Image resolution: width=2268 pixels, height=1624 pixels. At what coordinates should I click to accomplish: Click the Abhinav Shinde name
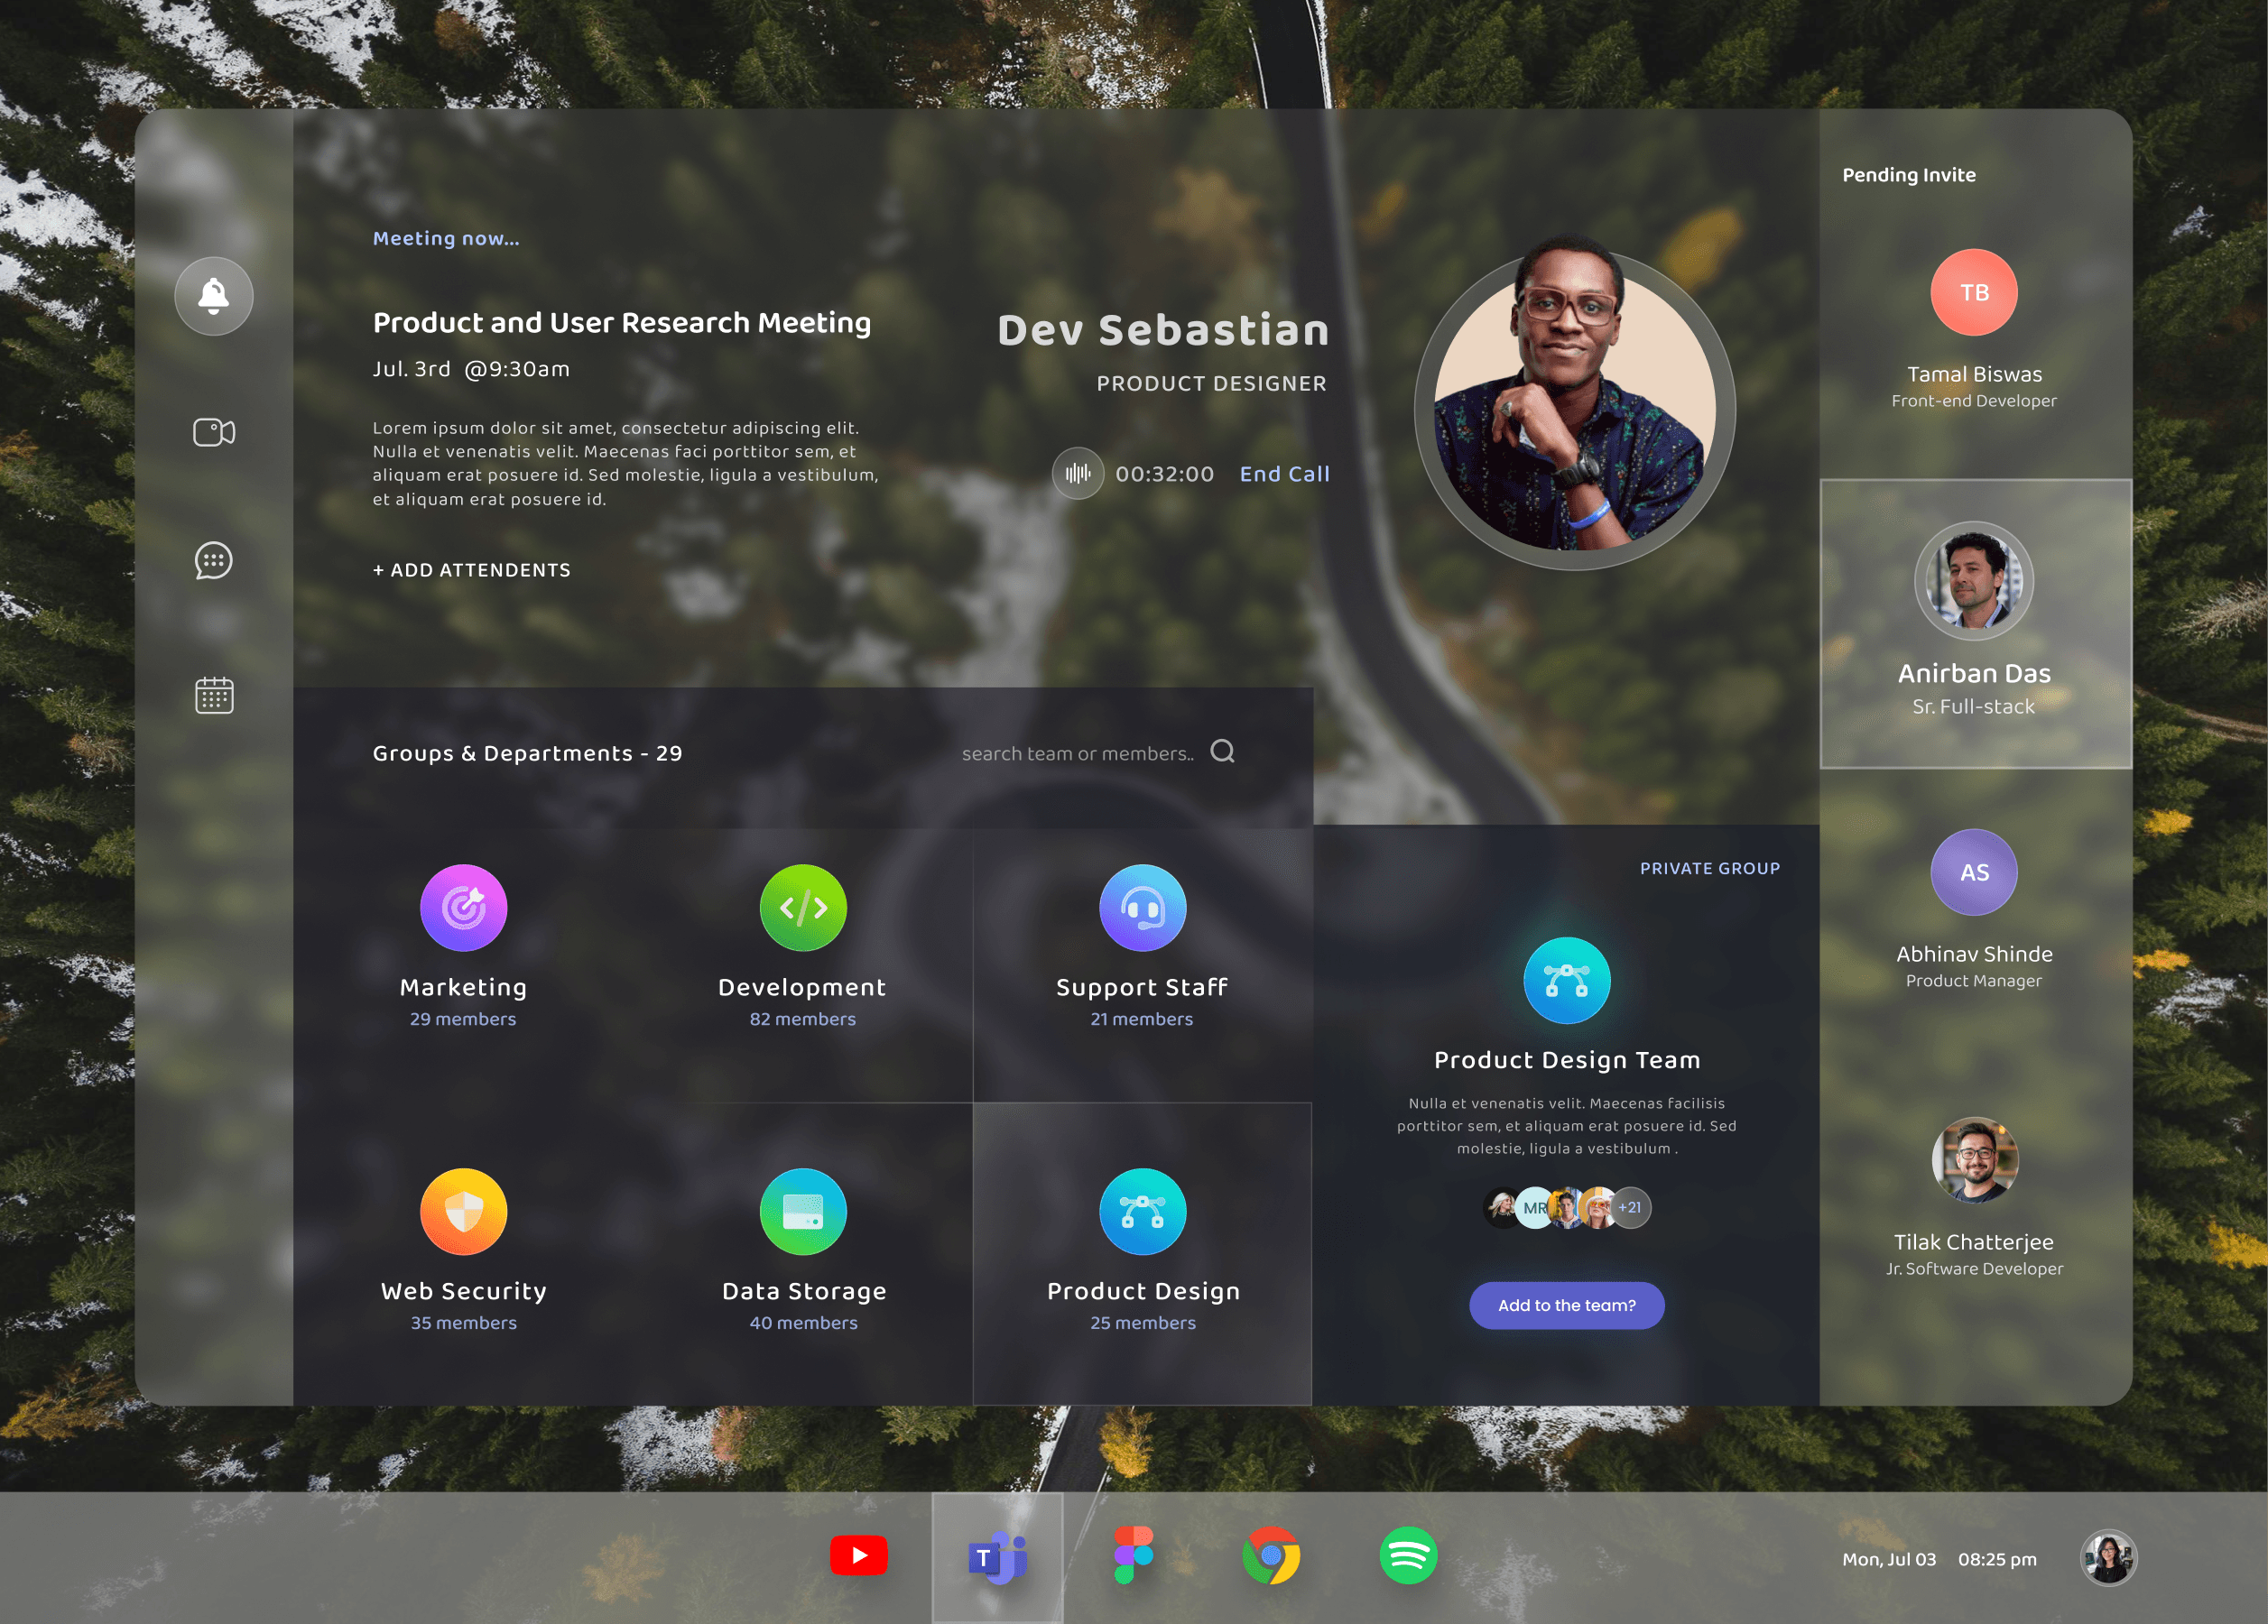coord(1974,954)
